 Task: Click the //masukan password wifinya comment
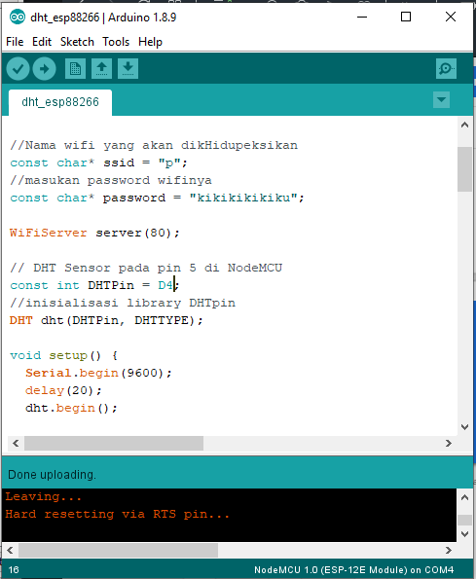(111, 181)
